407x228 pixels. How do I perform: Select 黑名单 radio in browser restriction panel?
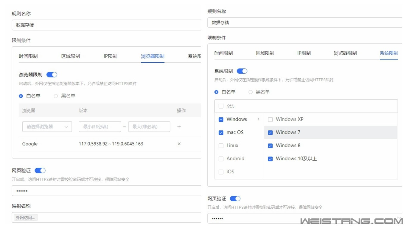point(56,96)
